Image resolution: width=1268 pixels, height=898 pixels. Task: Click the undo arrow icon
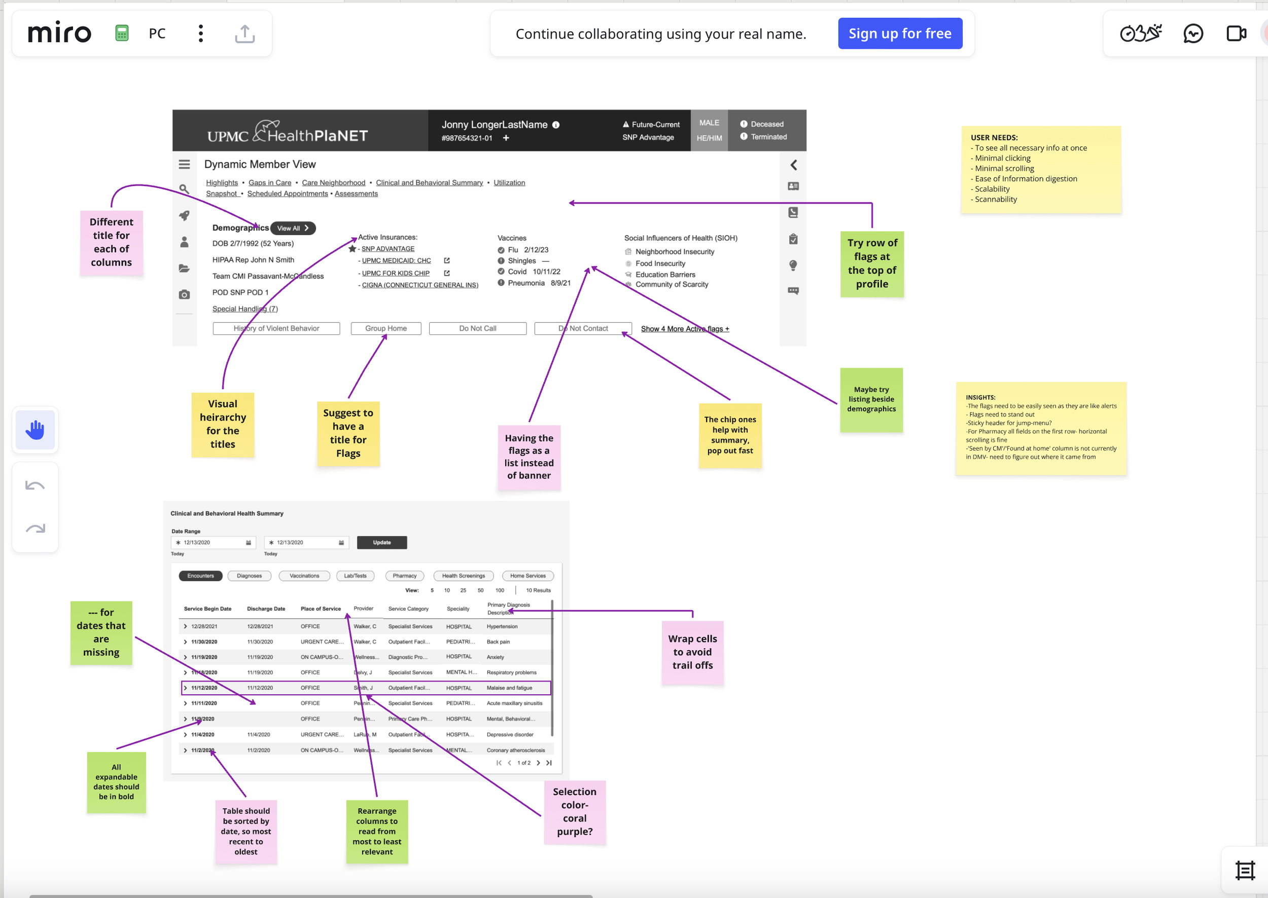pyautogui.click(x=35, y=485)
